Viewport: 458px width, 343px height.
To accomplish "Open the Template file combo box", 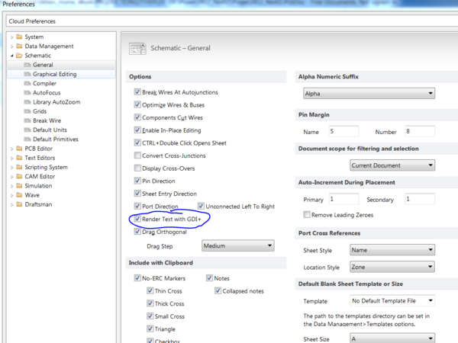I will pyautogui.click(x=392, y=301).
